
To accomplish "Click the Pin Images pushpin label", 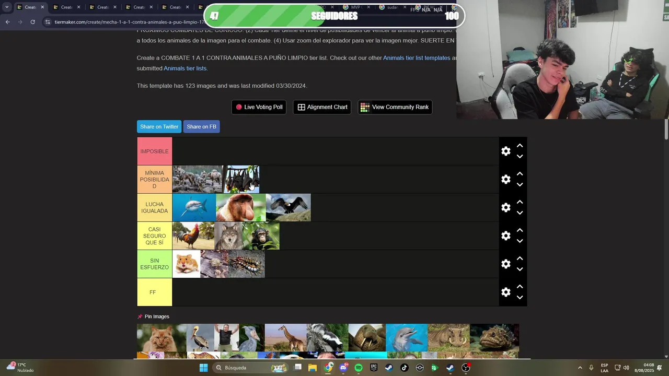I will click(x=153, y=316).
